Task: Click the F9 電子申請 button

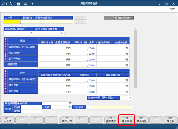Action: 127,120
